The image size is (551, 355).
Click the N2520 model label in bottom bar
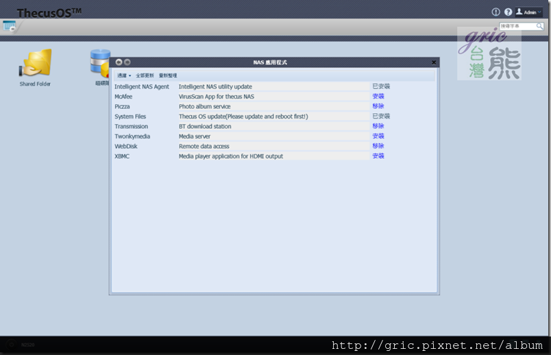click(28, 345)
